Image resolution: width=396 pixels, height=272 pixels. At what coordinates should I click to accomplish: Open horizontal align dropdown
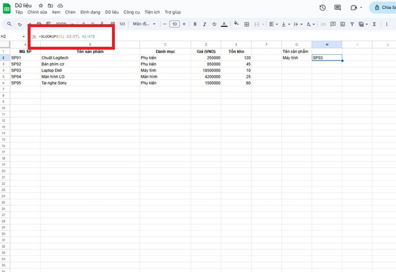coord(273,24)
